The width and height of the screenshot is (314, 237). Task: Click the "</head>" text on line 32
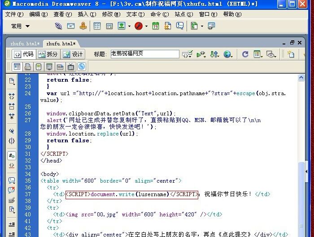(51, 161)
